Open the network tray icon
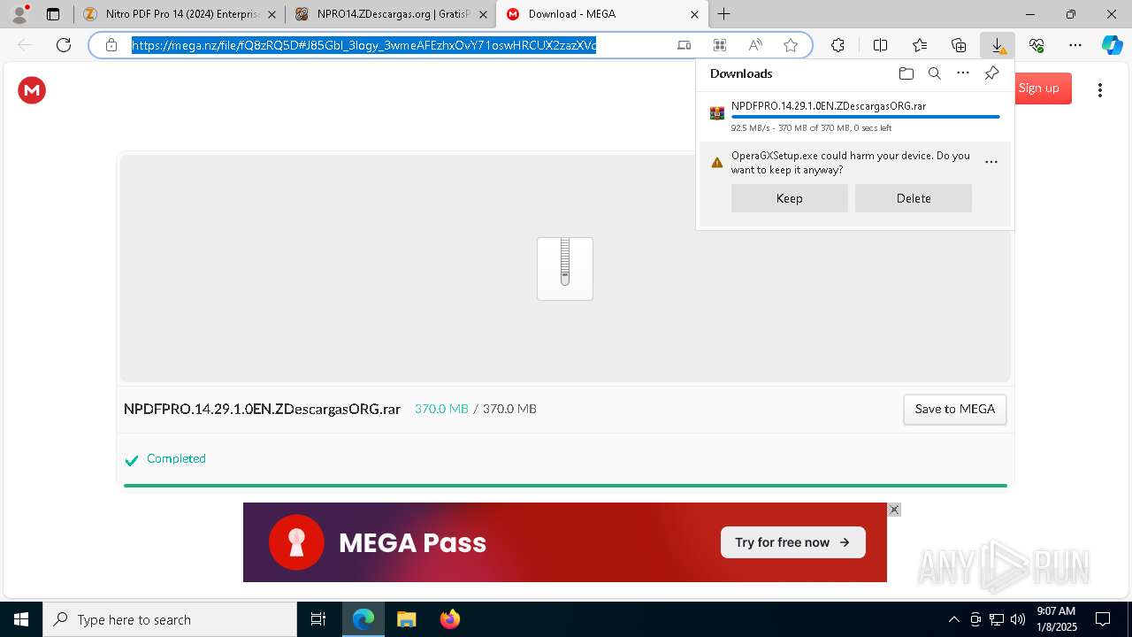The image size is (1132, 637). [x=996, y=619]
